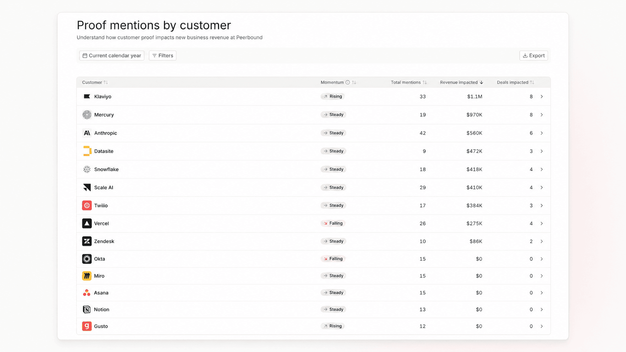This screenshot has height=352, width=626.
Task: Open the Current calendar year date picker
Action: (x=112, y=55)
